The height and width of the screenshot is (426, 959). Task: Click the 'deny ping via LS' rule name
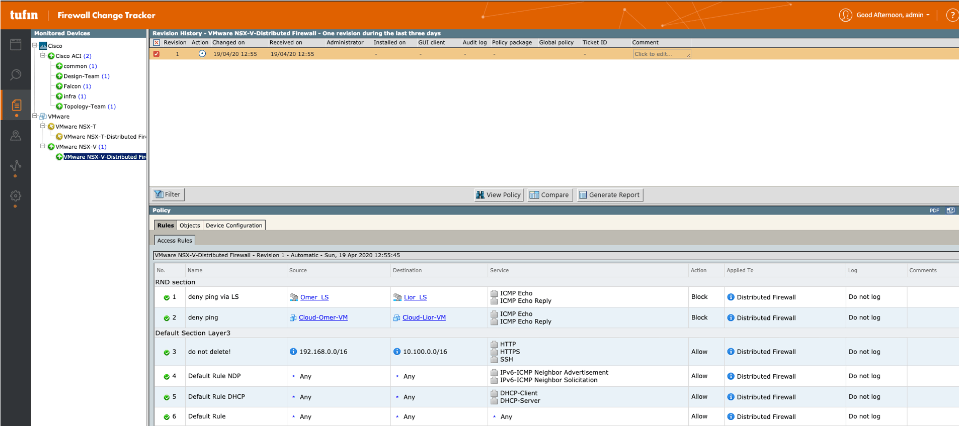213,297
